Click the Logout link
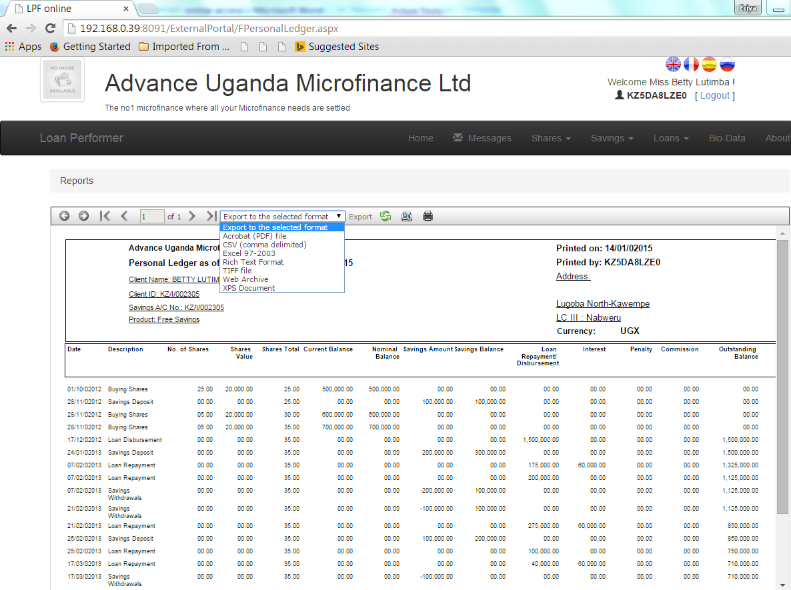The image size is (791, 590). 715,95
